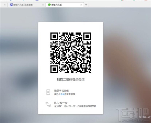Click the text 扫描二维码登录微信
The image size is (151, 123).
71,79
